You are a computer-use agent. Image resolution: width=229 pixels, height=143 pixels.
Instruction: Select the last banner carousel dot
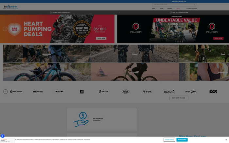182,42
